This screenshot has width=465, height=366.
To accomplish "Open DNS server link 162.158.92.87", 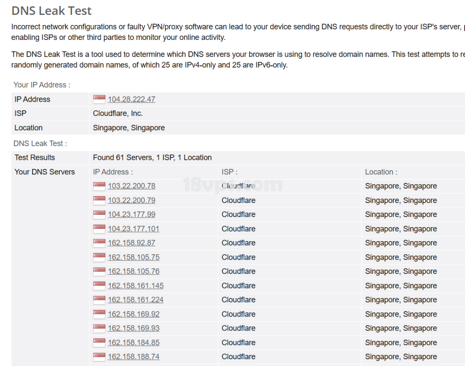I will point(131,243).
